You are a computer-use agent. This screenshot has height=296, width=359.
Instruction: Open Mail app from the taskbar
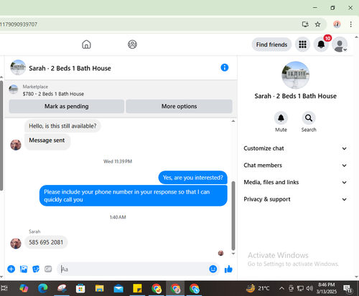118,289
